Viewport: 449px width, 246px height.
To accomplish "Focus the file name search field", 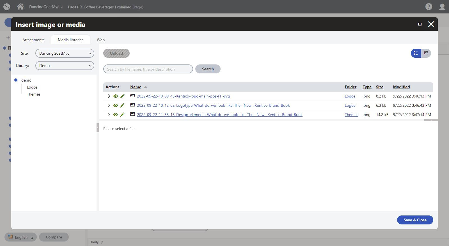I will [x=148, y=69].
